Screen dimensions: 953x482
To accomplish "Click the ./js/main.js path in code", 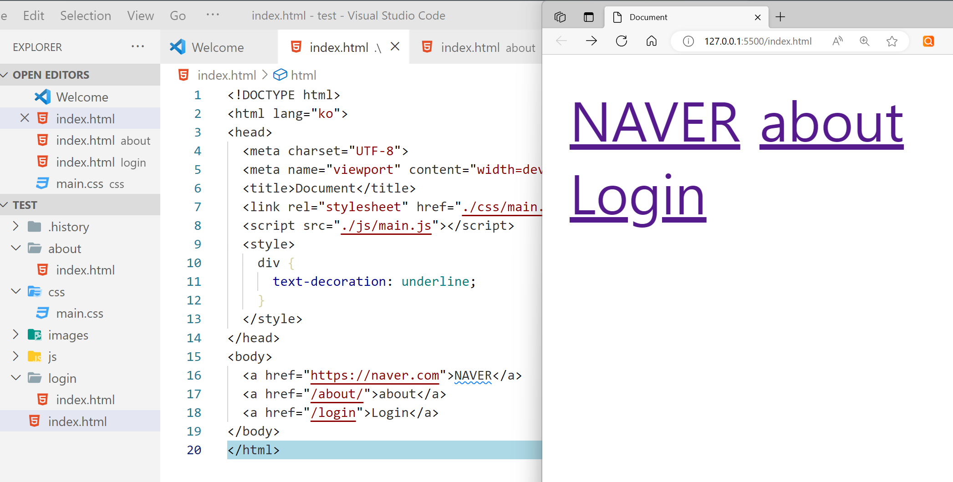I will point(386,225).
